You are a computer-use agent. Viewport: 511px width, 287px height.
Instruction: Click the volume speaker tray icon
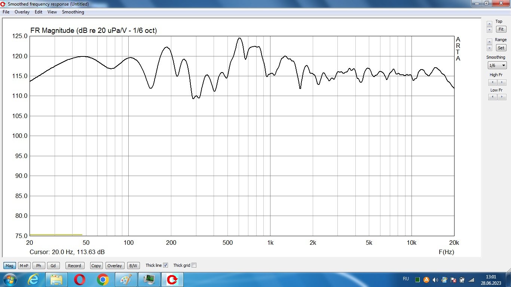point(435,280)
